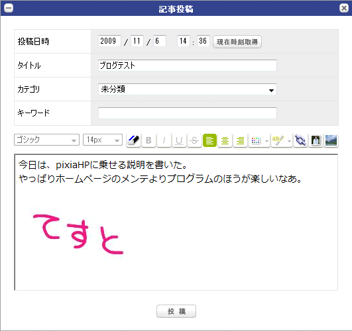Click the highlight marker color icon

(278, 140)
